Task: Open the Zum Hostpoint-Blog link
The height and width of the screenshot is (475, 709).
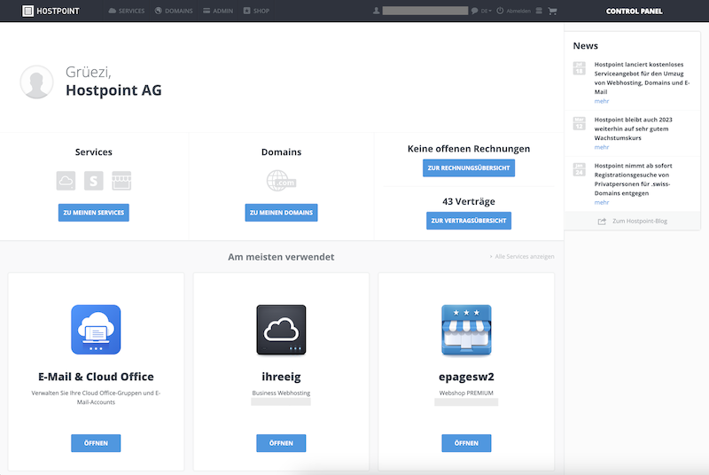Action: (x=639, y=221)
